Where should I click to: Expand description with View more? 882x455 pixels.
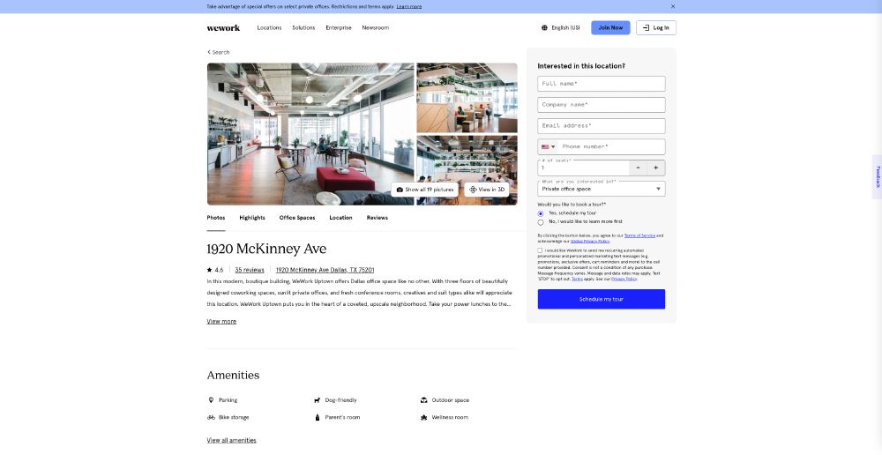221,322
